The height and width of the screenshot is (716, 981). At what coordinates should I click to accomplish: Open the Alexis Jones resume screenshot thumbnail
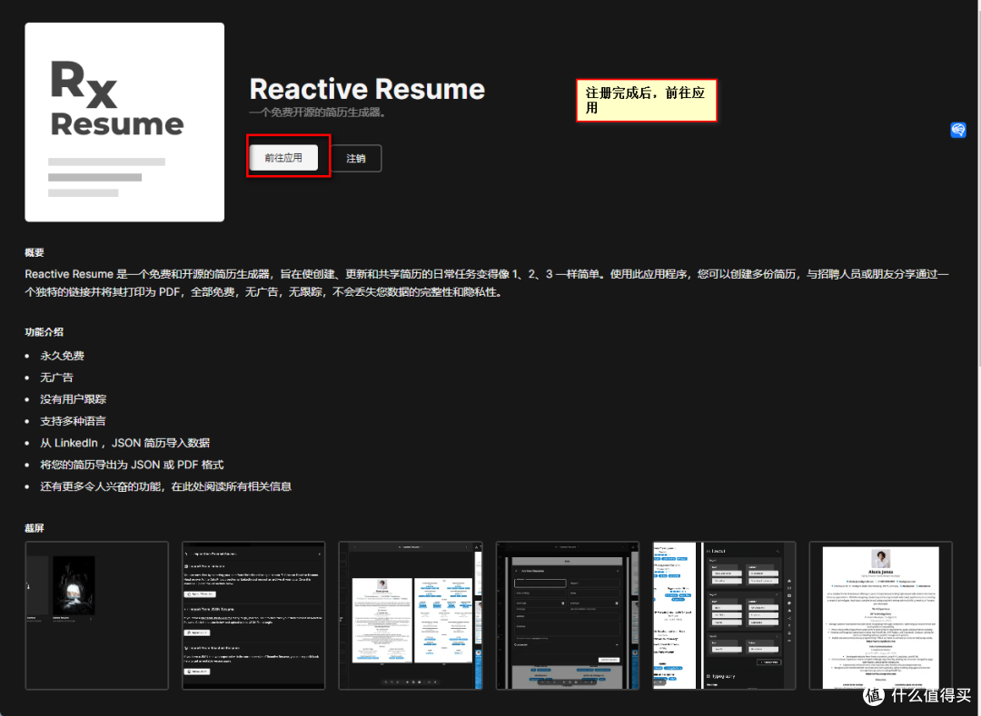879,615
